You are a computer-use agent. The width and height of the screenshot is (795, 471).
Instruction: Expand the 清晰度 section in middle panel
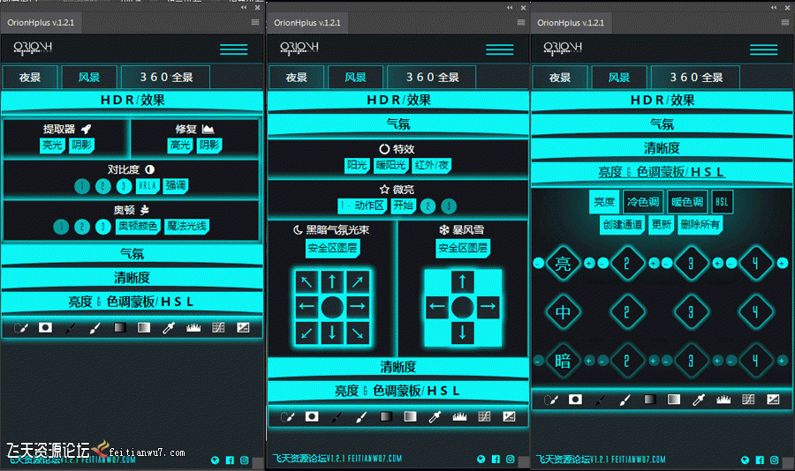click(x=397, y=367)
